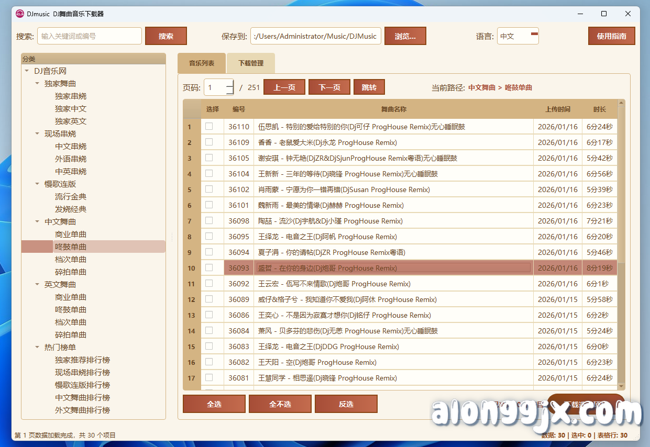The width and height of the screenshot is (650, 447).
Task: Collapse the 中文舞曲 category in the tree
Action: (x=37, y=221)
